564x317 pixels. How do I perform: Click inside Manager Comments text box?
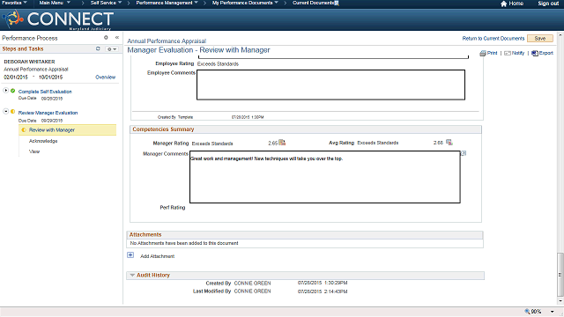[x=325, y=177]
